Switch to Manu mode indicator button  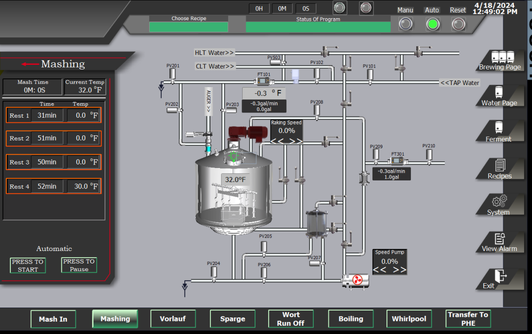[x=405, y=24]
